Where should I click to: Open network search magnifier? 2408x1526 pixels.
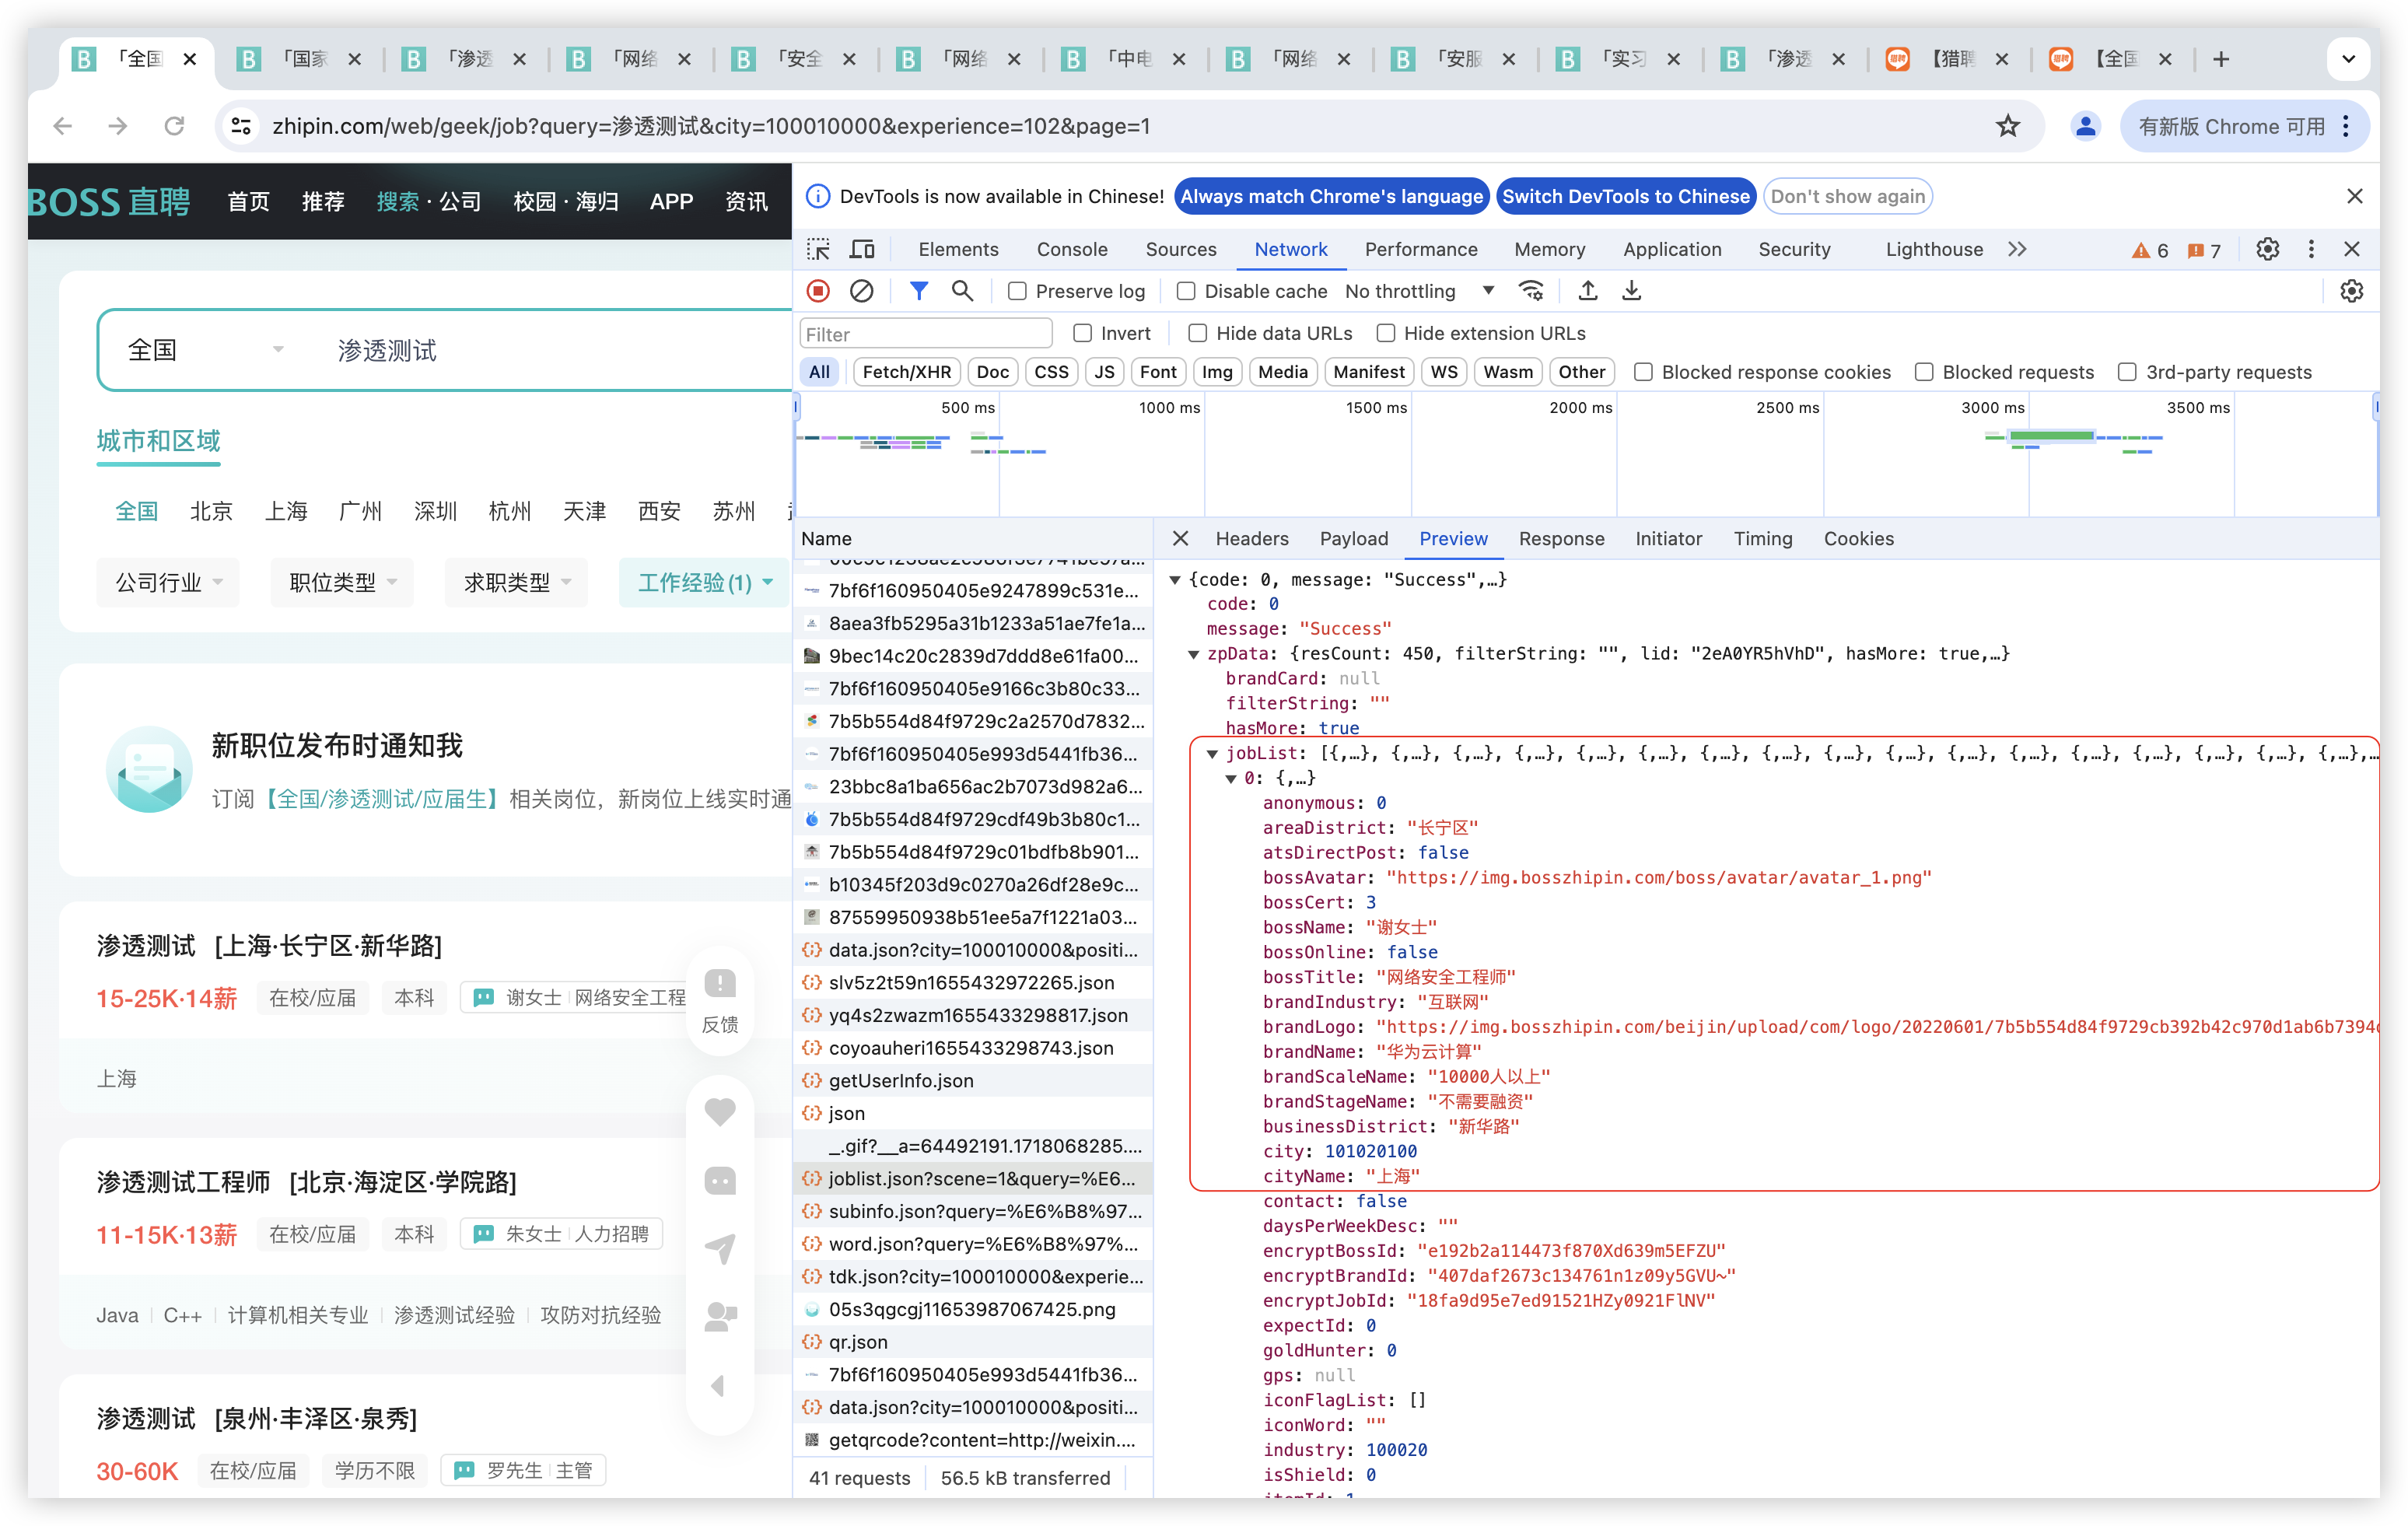click(x=962, y=291)
